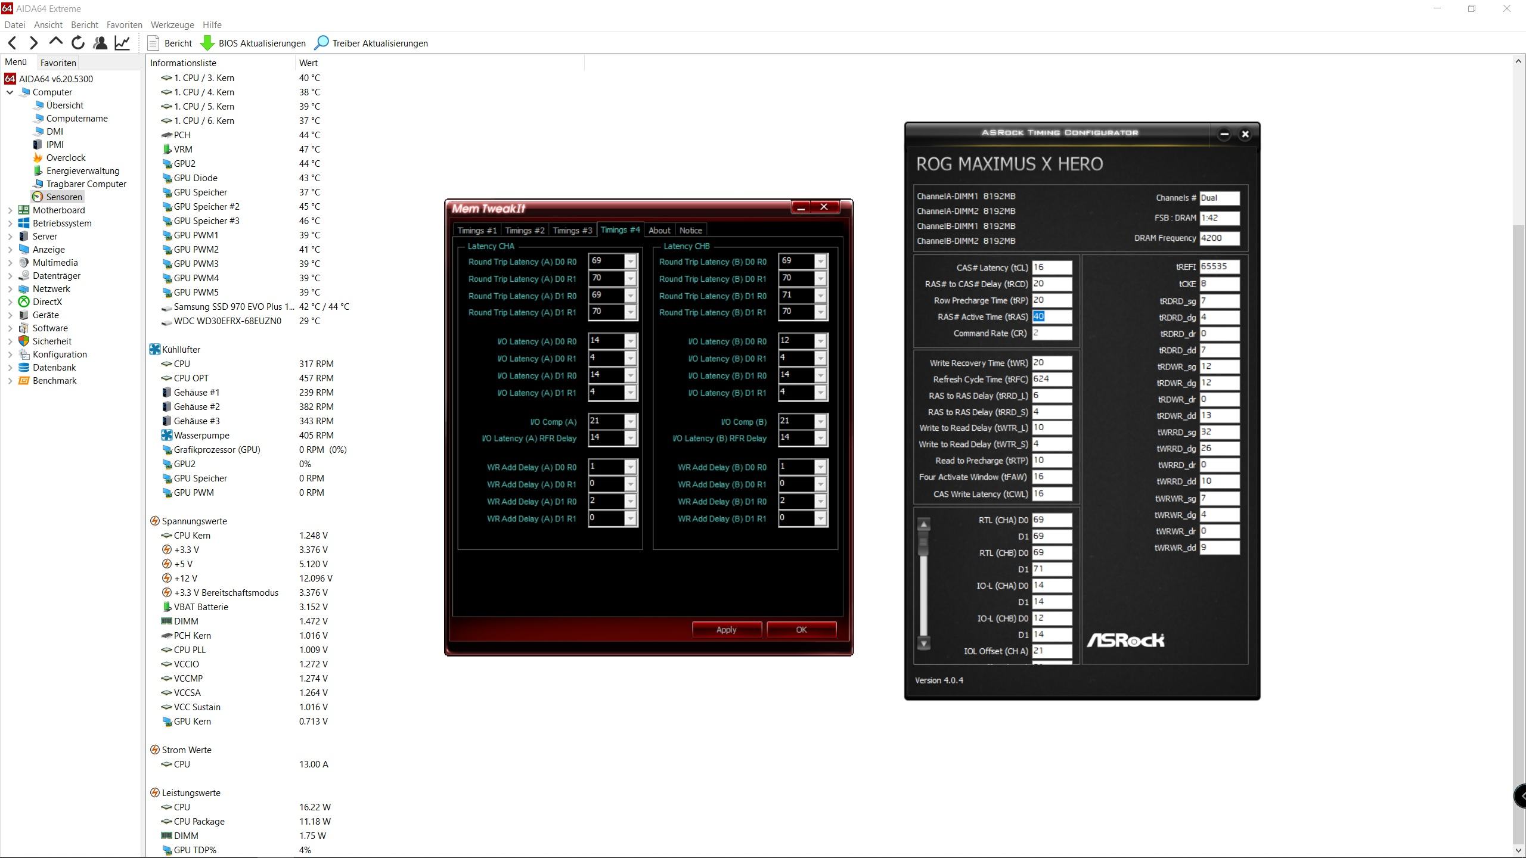Select the CPU Kern voltage row
1526x858 pixels.
coord(244,536)
